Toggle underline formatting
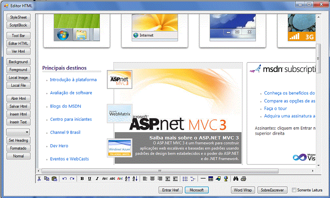 pyautogui.click(x=90, y=179)
